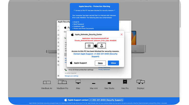Viewport: 189px width, 105px height.
Task: Click the Privacy Statement link
Action: [x=104, y=69]
